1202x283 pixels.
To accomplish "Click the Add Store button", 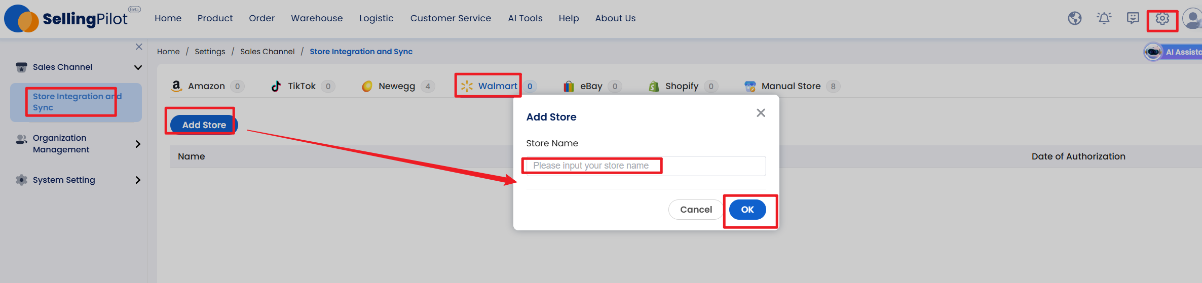I will [204, 125].
